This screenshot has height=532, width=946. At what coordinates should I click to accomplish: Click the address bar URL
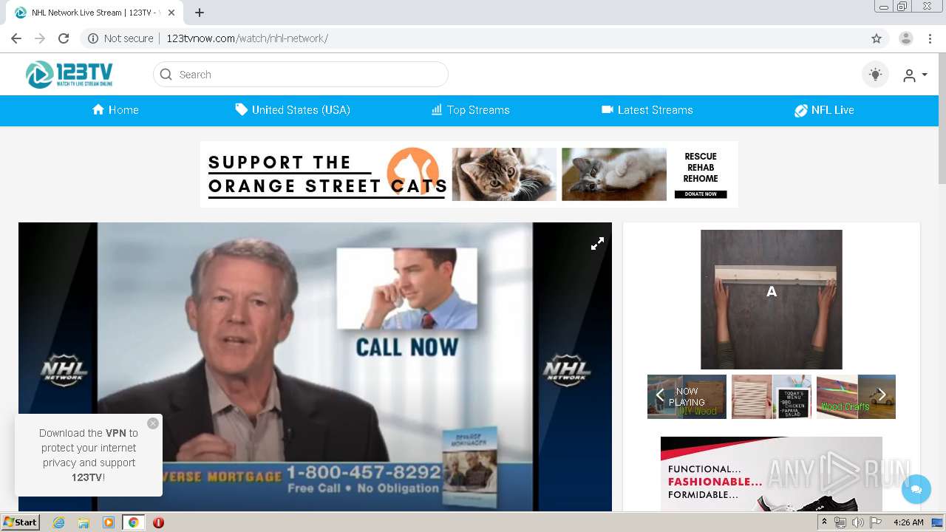[x=247, y=38]
